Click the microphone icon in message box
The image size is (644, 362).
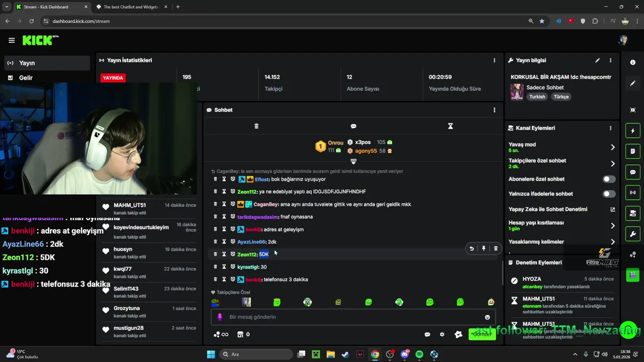219,317
